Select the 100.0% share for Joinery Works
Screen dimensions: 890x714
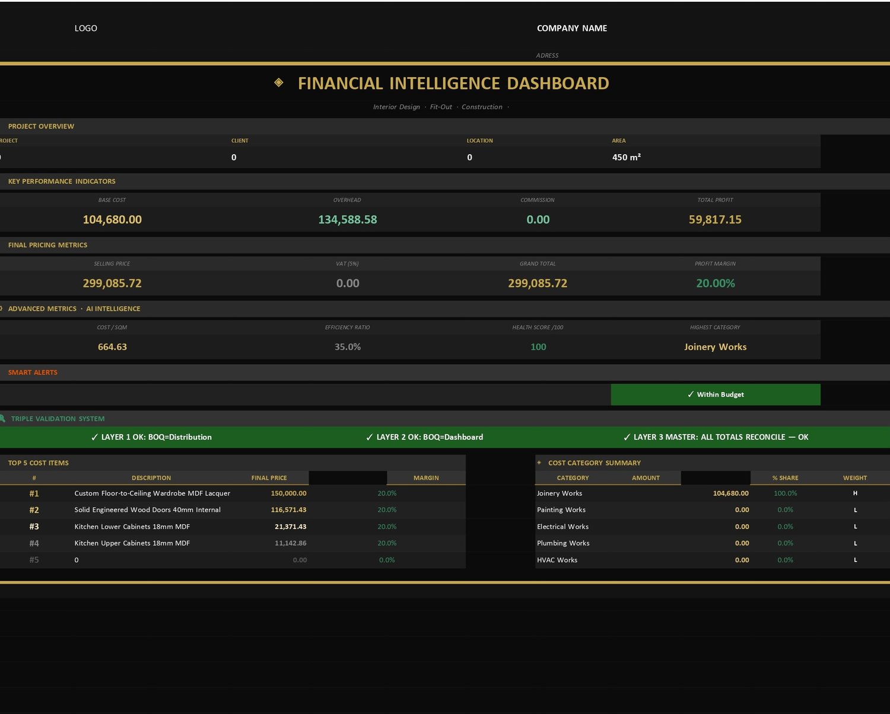(786, 493)
